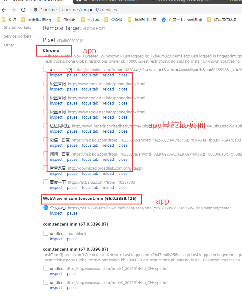Reload the chrome://inspect page with the toolbar refresh icon
Screen dimensions: 242x298
(23, 10)
